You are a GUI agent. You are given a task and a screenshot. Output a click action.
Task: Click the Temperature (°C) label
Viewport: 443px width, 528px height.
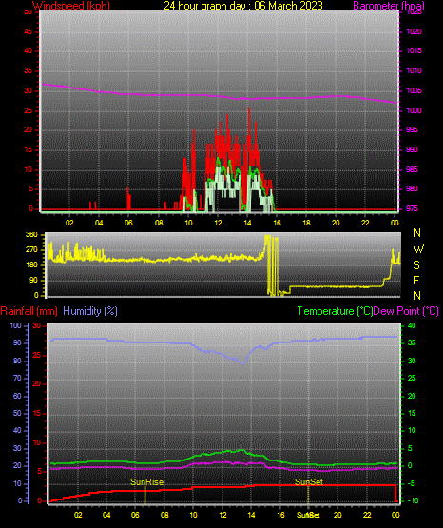click(335, 311)
